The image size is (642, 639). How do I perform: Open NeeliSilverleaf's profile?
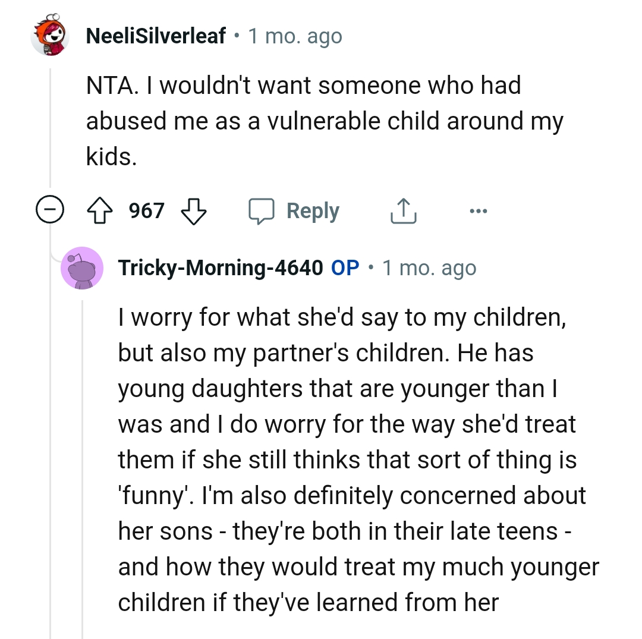[x=155, y=36]
